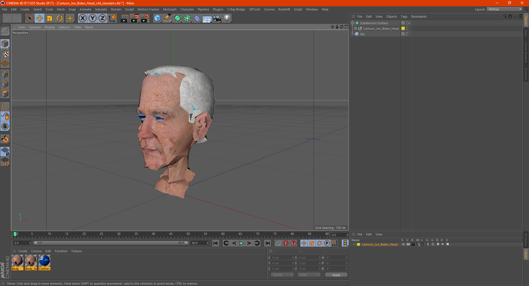Select the Sky object
The width and height of the screenshot is (529, 286).
point(362,34)
